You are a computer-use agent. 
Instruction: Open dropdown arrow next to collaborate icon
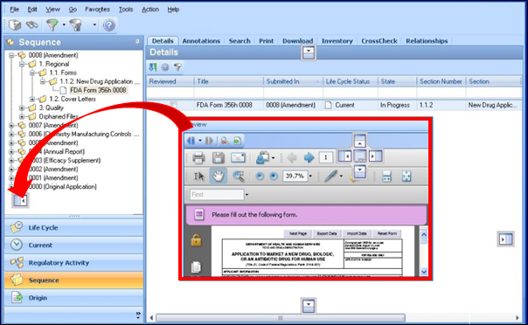click(273, 157)
